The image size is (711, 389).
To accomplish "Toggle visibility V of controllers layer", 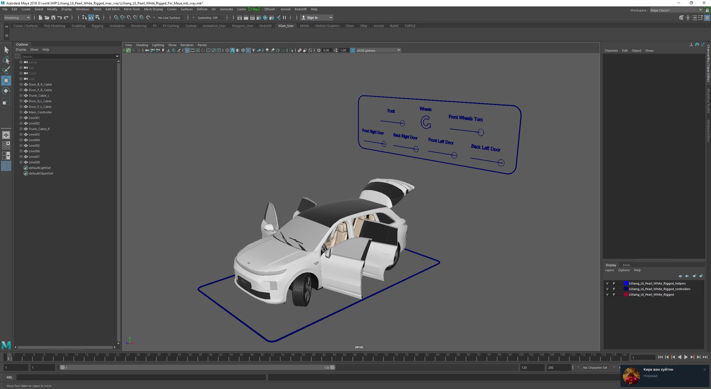I will (607, 289).
